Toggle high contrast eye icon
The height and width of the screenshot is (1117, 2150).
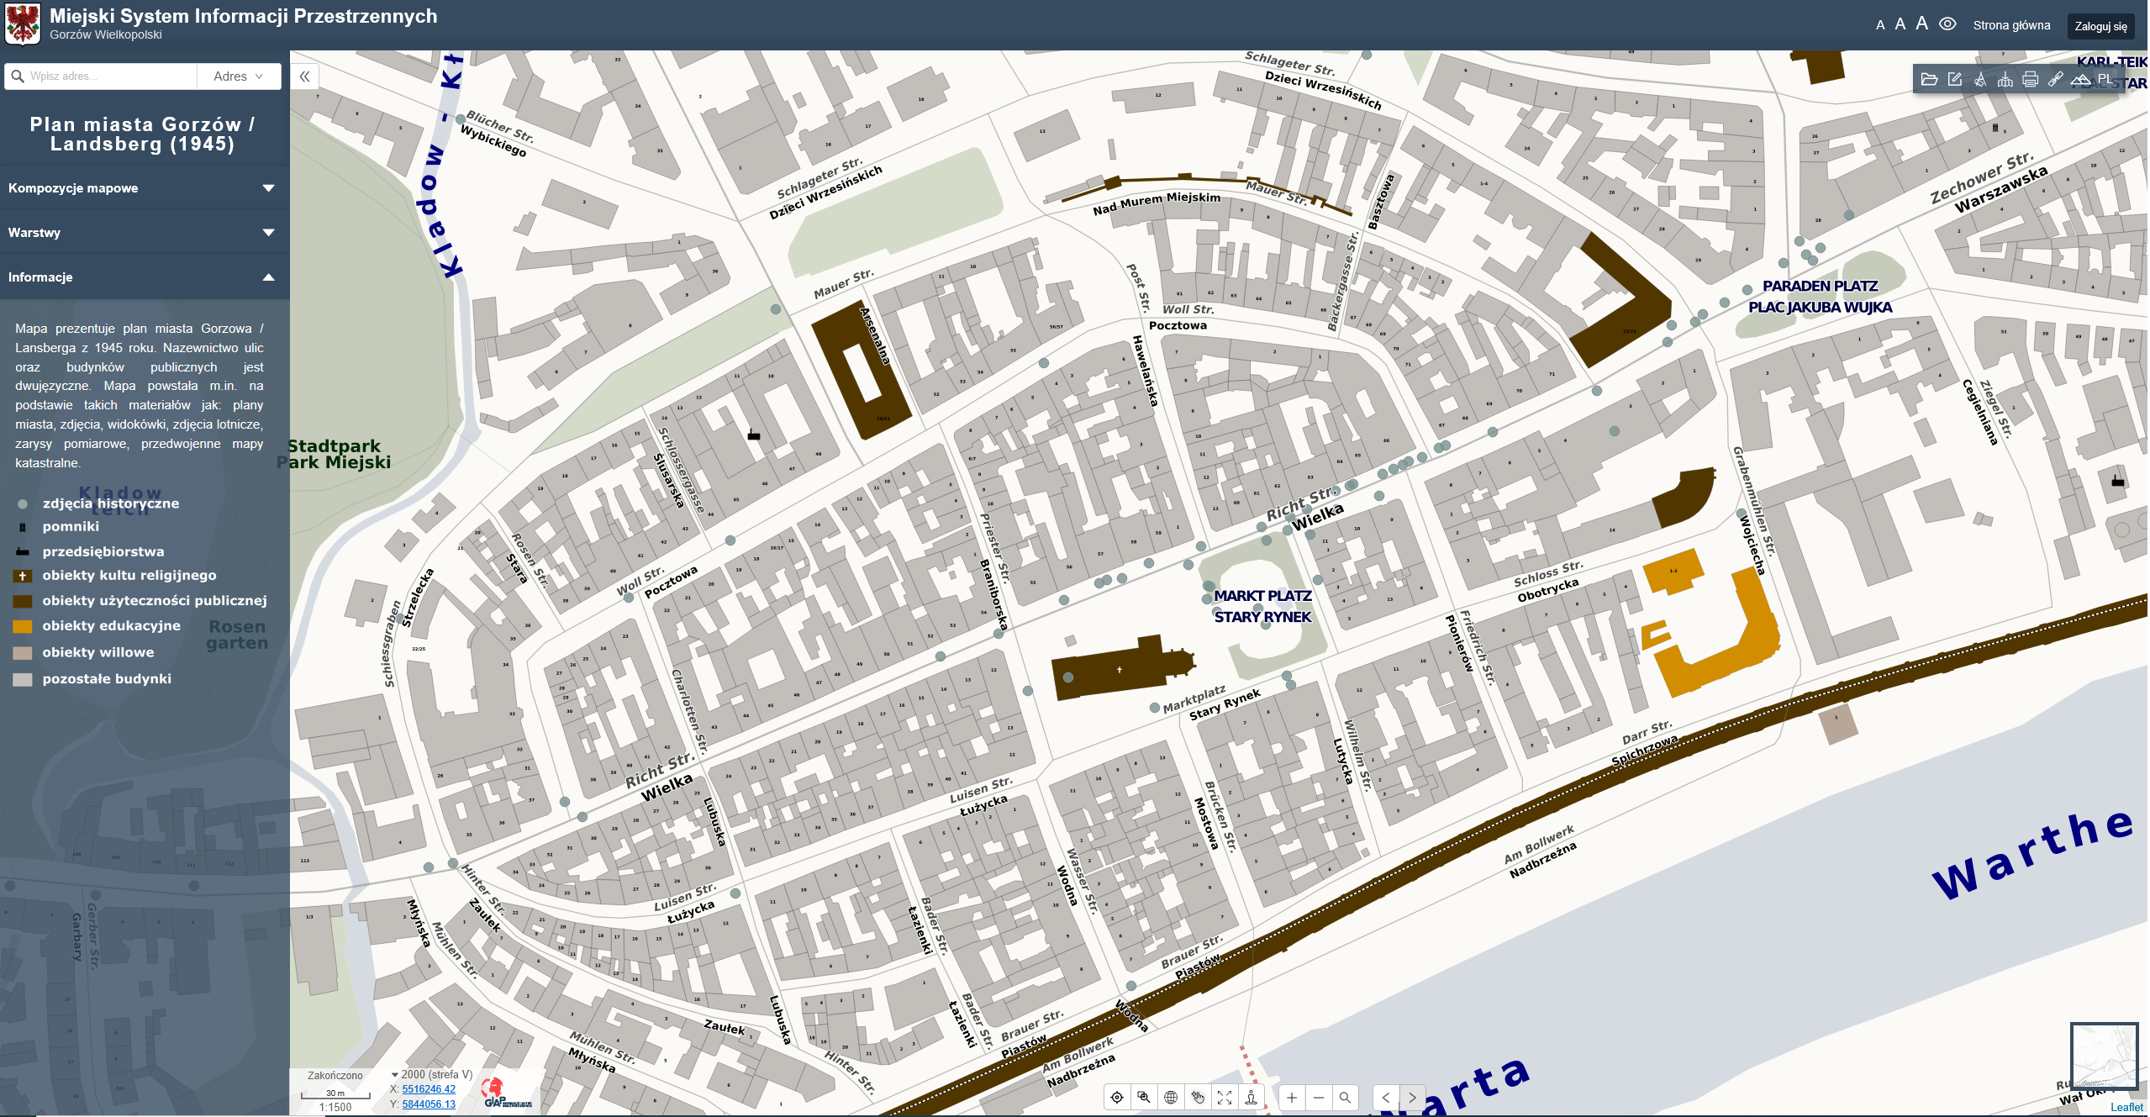point(1947,24)
